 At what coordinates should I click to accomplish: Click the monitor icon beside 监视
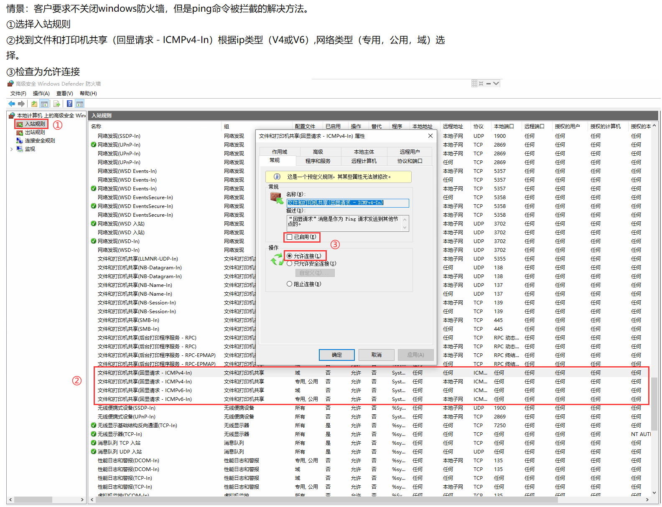[20, 149]
